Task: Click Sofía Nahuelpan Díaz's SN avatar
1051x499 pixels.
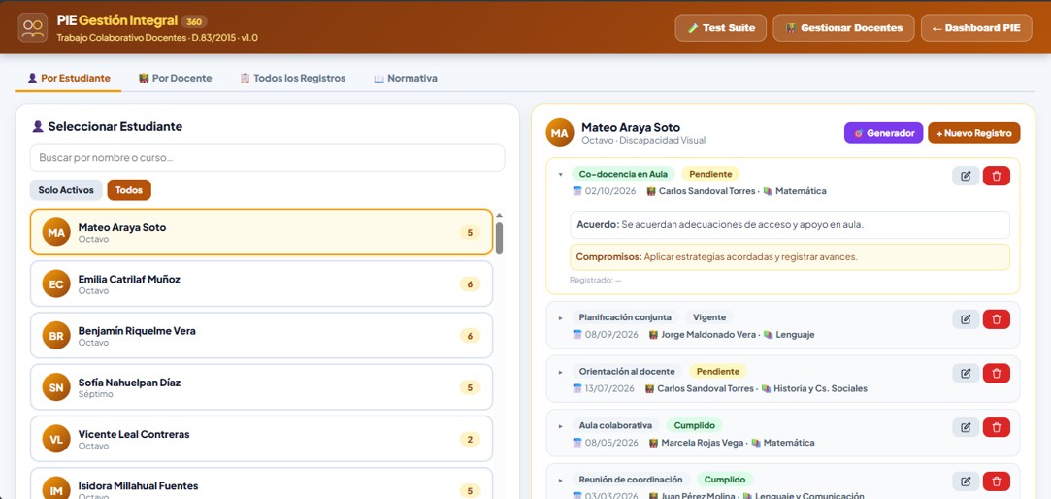Action: pyautogui.click(x=56, y=387)
